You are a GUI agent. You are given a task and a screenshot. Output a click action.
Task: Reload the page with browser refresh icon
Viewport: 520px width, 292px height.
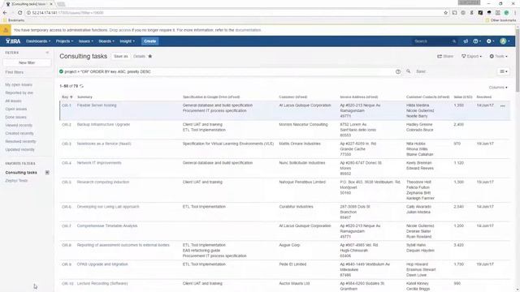[x=19, y=13]
